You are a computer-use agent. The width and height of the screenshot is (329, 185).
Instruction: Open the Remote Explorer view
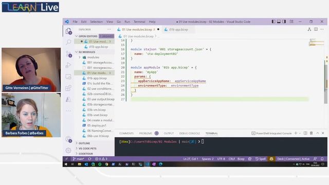point(68,77)
